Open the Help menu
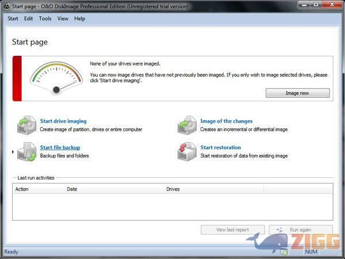Image resolution: width=345 pixels, height=259 pixels. coord(80,19)
